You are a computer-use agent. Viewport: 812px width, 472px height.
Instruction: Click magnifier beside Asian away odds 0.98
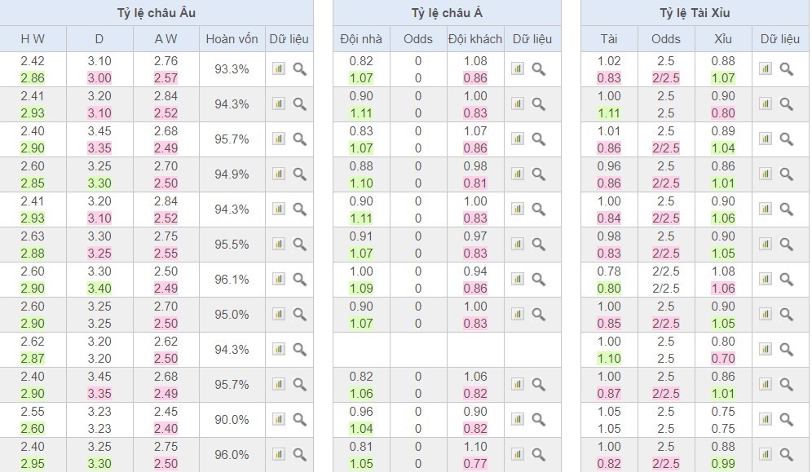(539, 174)
